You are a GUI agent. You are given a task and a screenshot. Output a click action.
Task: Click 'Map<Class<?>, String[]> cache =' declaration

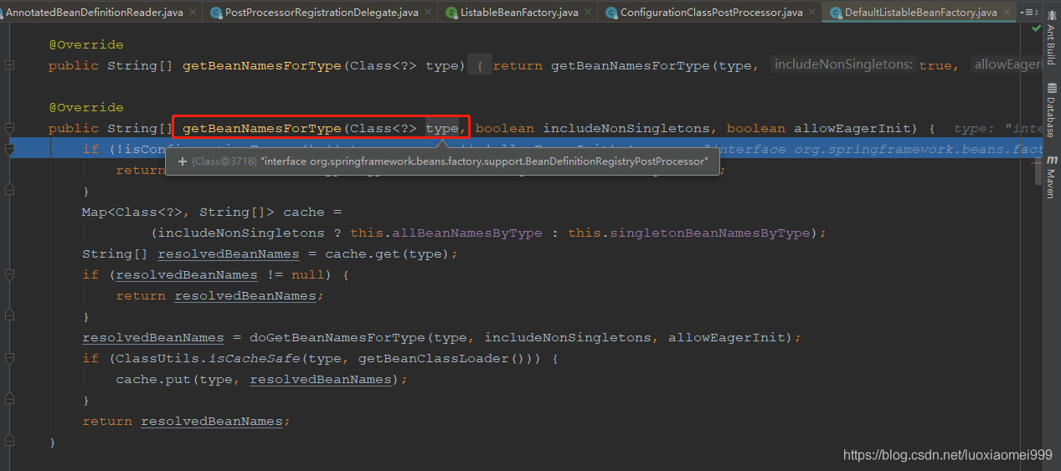point(212,212)
